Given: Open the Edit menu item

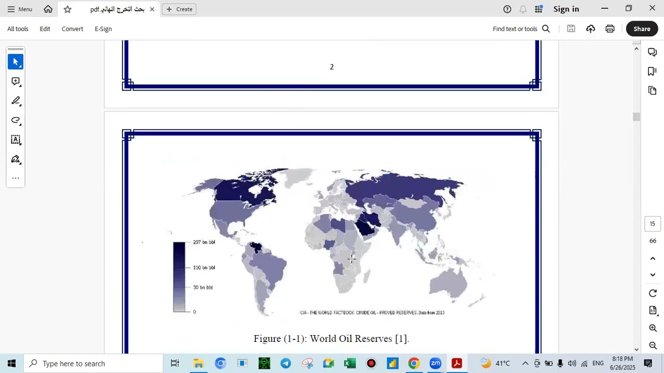Looking at the screenshot, I should coord(45,28).
